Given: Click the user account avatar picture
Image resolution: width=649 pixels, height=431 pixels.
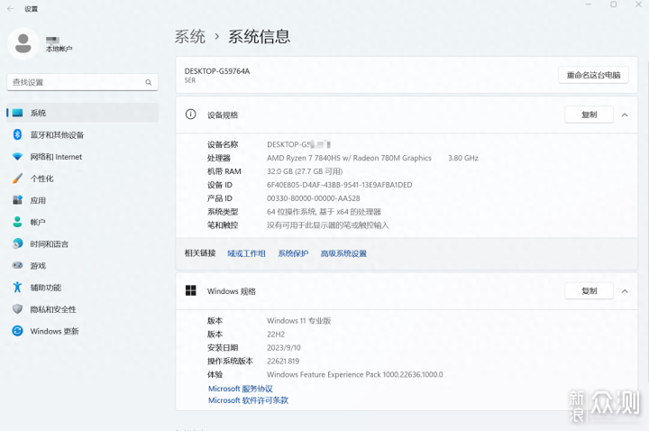Looking at the screenshot, I should pyautogui.click(x=23, y=43).
